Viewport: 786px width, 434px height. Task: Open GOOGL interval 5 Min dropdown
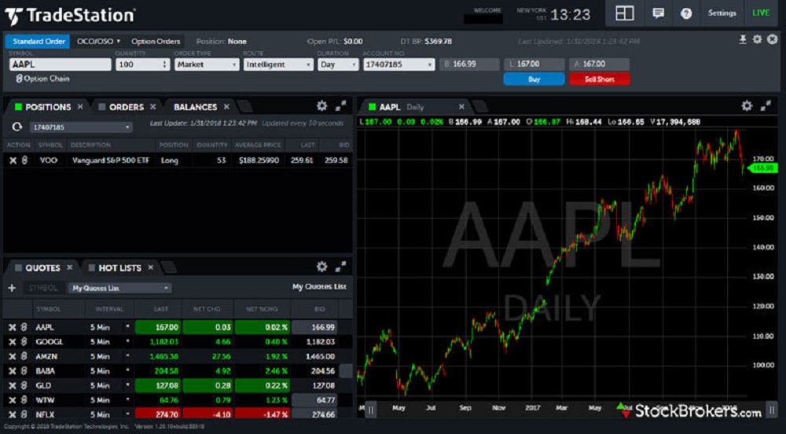(128, 341)
